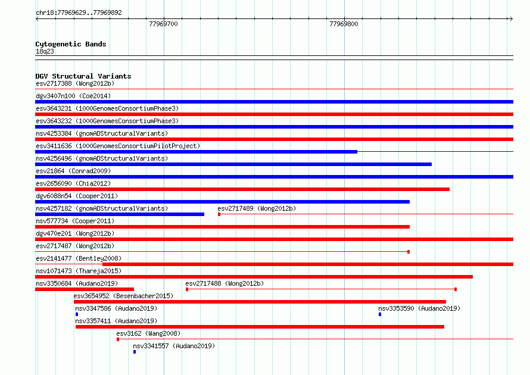The image size is (530, 375).
Task: Click the dgv470e201 (Wong2012b) label
Action: coord(75,233)
